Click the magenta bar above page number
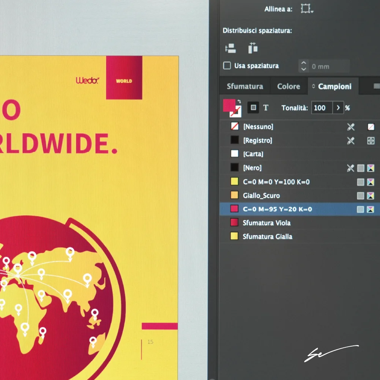Viewport: 380px width, 380px height. coord(160,326)
